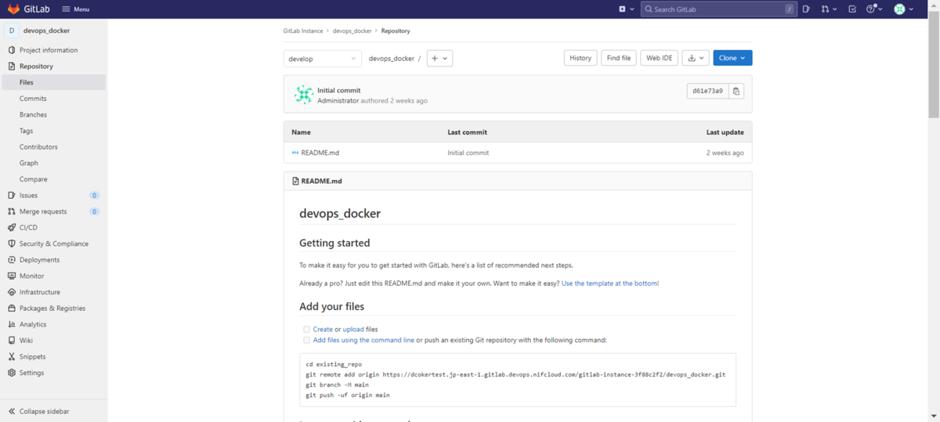Check the 'Create or upload files' checkbox
Screen dimensions: 940x422
(x=306, y=330)
